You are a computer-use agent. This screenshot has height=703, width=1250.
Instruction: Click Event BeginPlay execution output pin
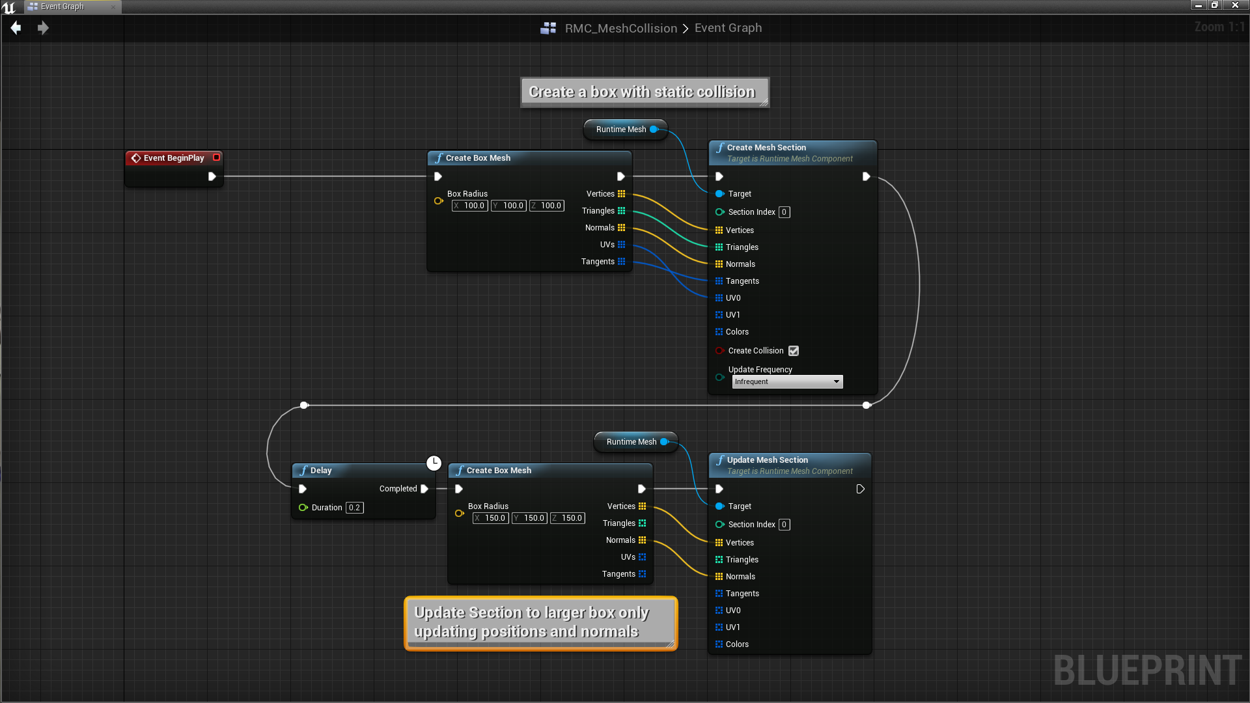pyautogui.click(x=212, y=176)
